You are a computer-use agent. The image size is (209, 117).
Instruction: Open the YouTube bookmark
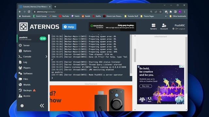64,16
